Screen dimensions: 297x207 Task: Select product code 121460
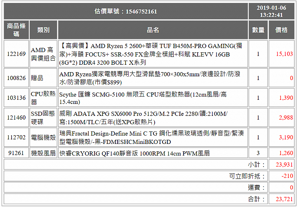(16, 118)
